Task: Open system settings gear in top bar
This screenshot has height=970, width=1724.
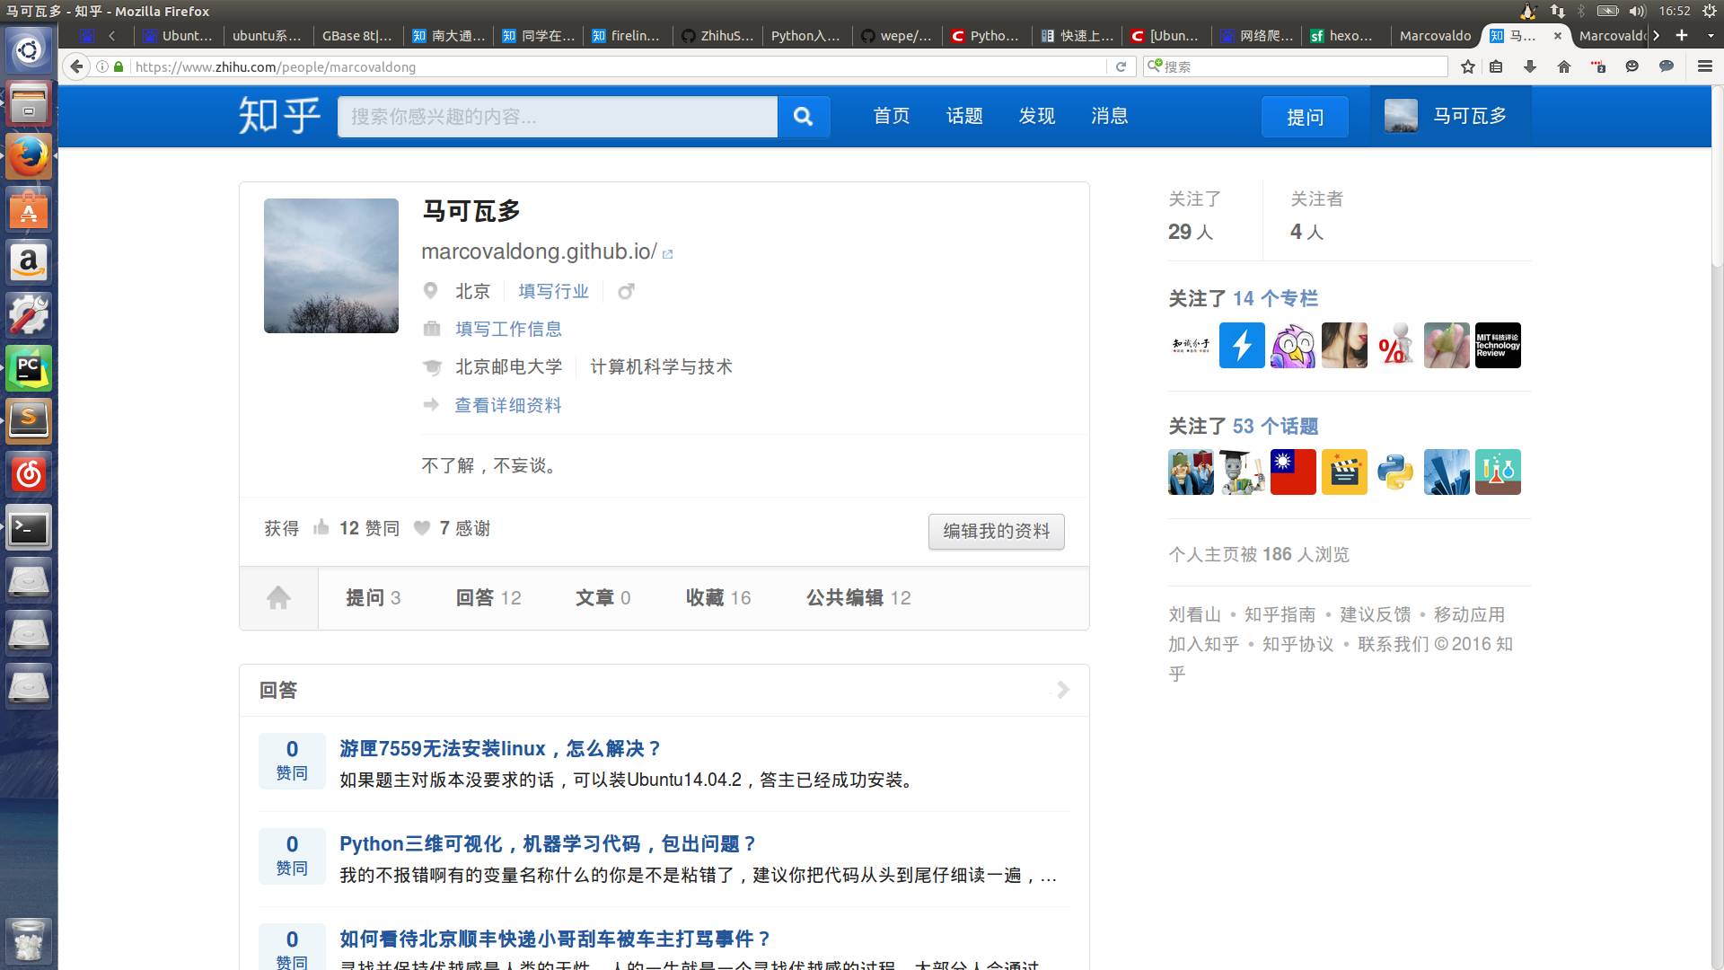Action: (x=1709, y=11)
